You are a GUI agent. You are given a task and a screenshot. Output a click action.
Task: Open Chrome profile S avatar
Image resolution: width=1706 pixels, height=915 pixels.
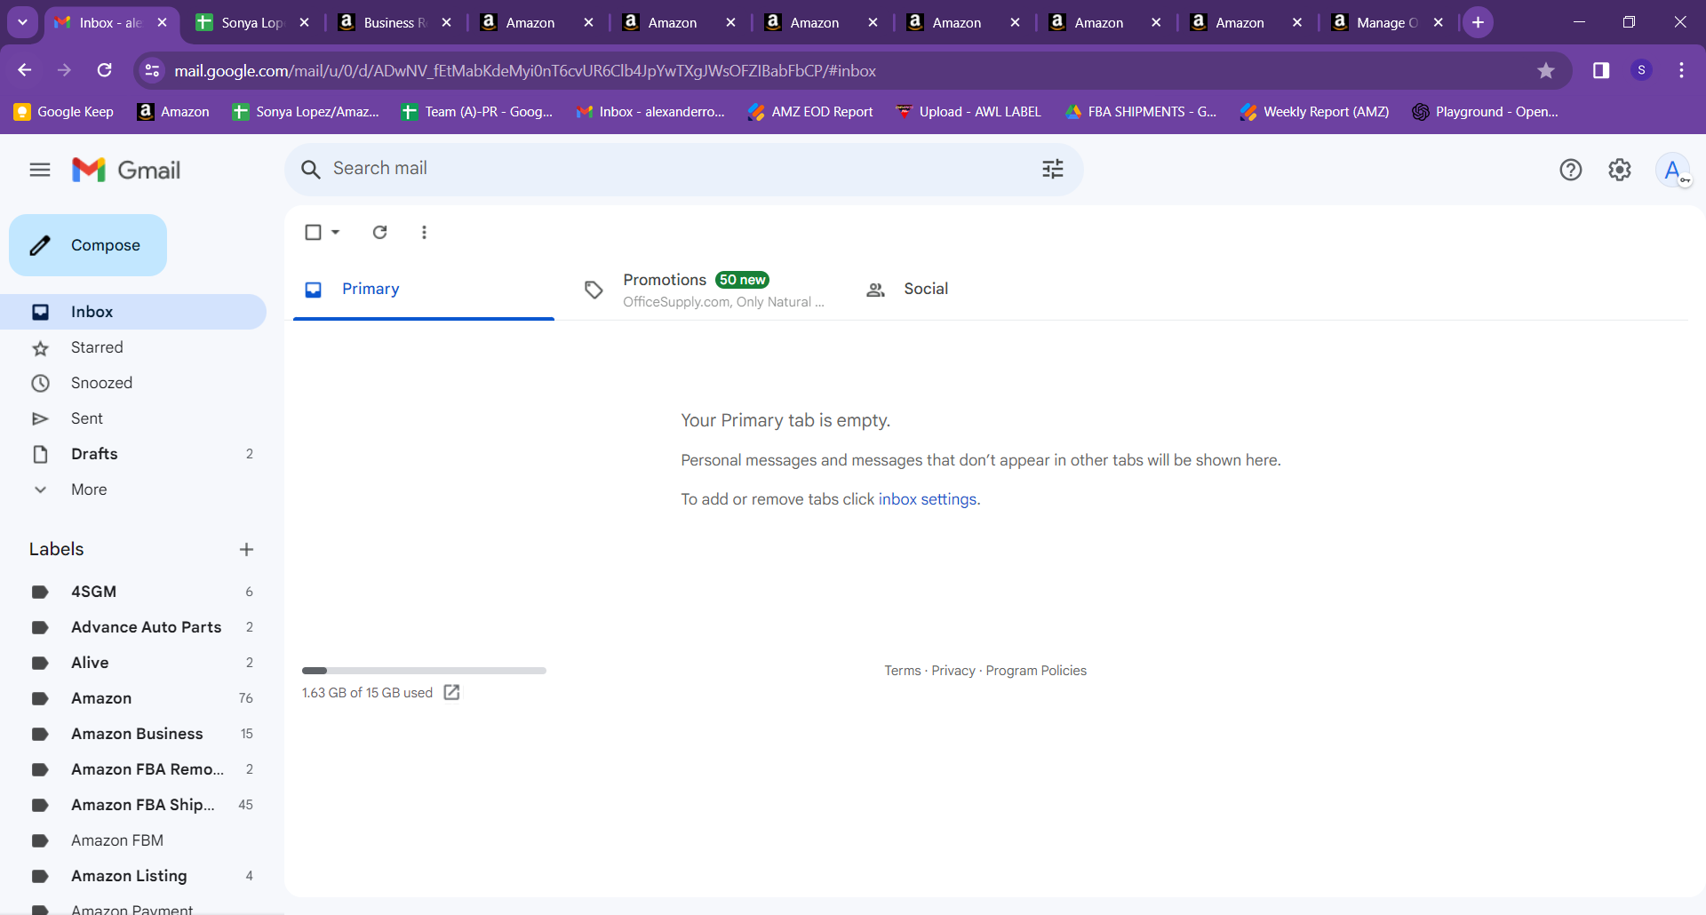(1641, 70)
